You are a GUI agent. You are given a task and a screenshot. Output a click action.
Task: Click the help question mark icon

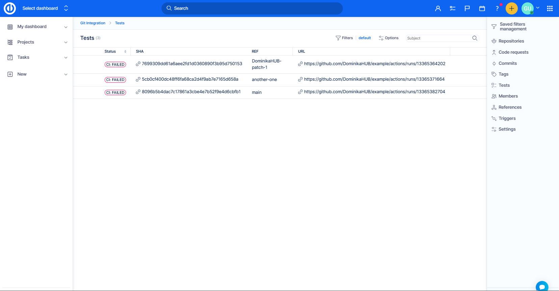[497, 8]
